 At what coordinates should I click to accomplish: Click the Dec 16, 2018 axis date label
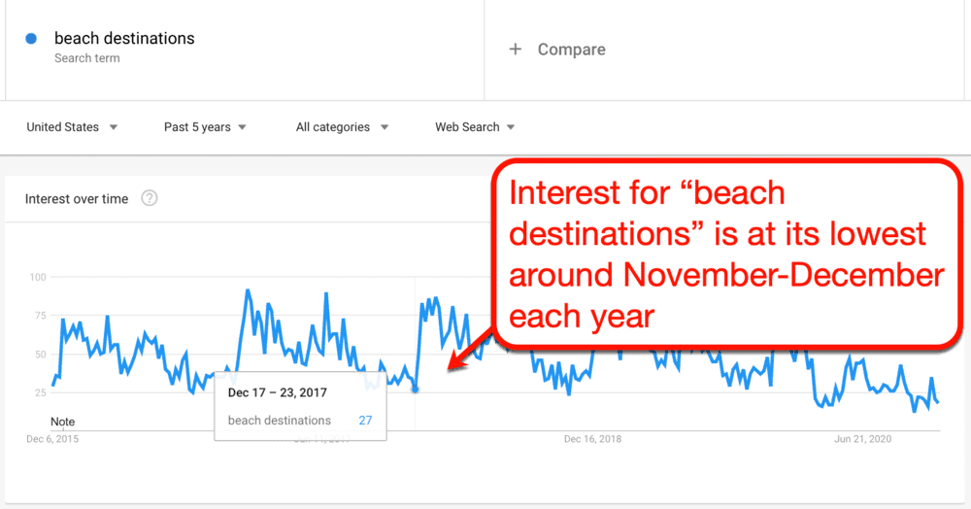pyautogui.click(x=592, y=439)
